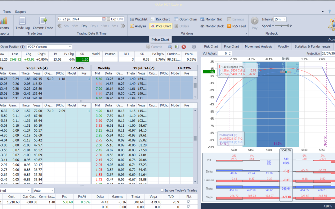335x209 pixels.
Task: Switch to the Price Chart tab in the chart panel
Action: pyautogui.click(x=231, y=46)
